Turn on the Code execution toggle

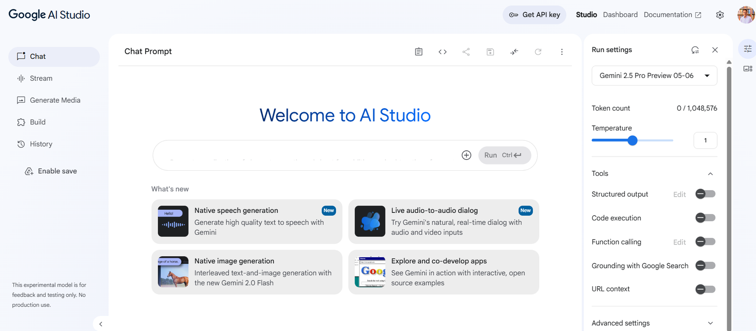pos(705,218)
